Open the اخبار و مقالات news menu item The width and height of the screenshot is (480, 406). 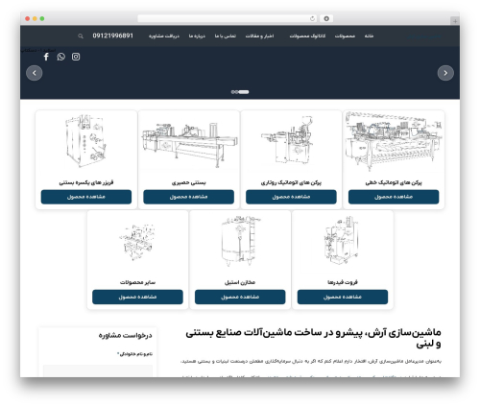[x=259, y=36]
